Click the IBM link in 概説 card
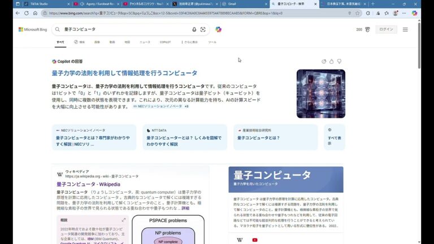The height and width of the screenshot is (244, 434). [x=90, y=239]
